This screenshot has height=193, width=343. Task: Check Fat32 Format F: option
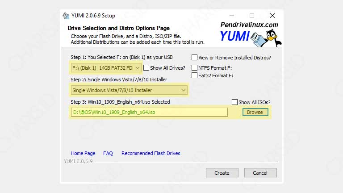click(194, 76)
